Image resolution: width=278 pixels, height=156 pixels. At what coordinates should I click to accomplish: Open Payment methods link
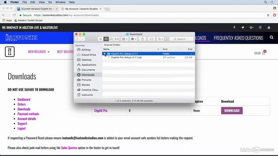click(x=28, y=114)
